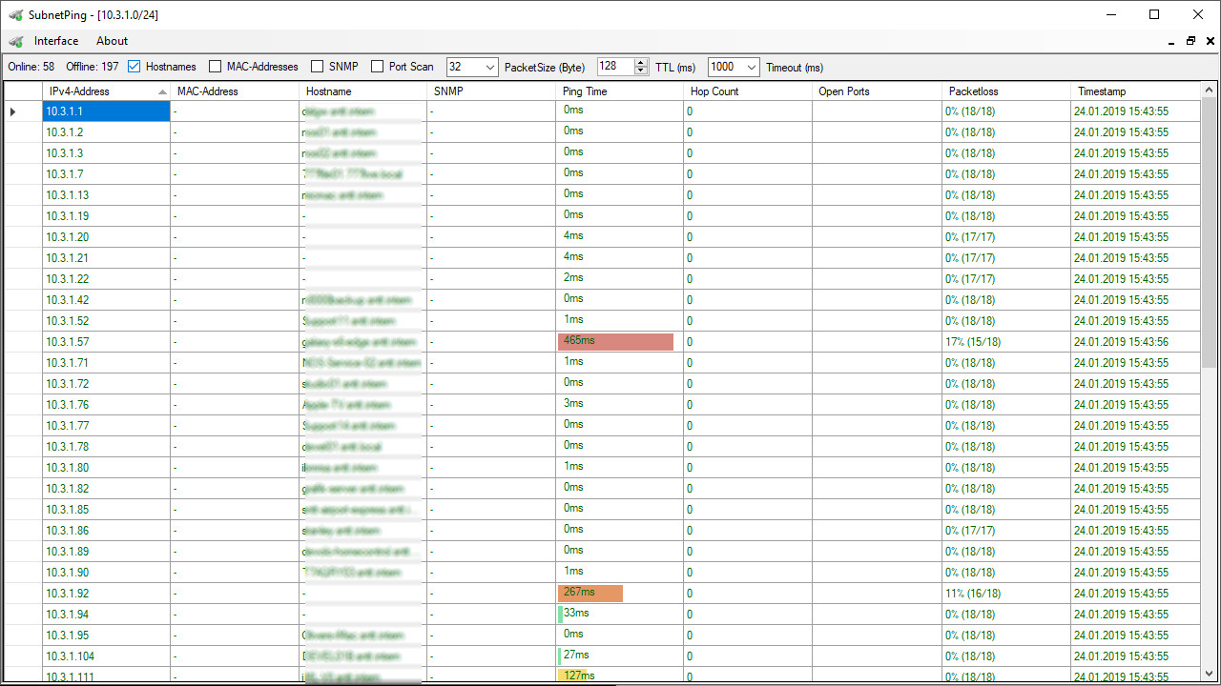This screenshot has height=686, width=1221.
Task: Select the 10.3.1.13 address cell
Action: [x=106, y=195]
